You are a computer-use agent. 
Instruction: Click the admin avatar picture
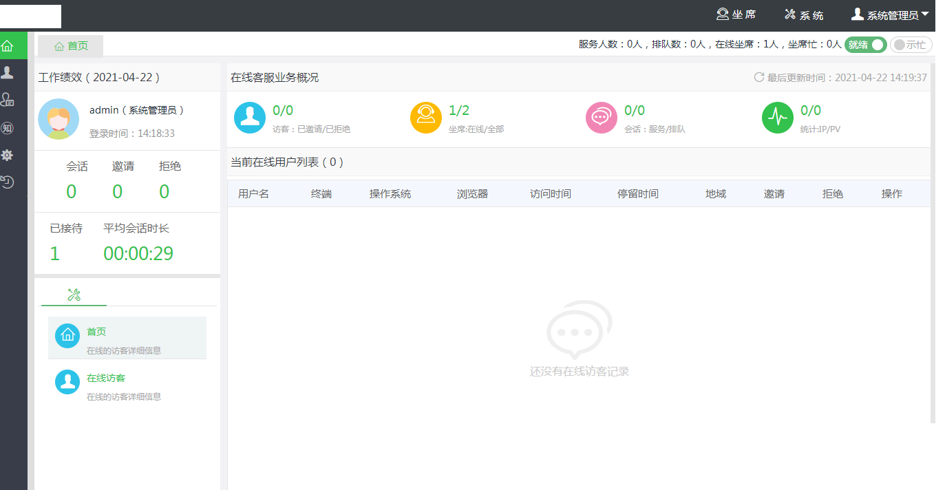(59, 119)
